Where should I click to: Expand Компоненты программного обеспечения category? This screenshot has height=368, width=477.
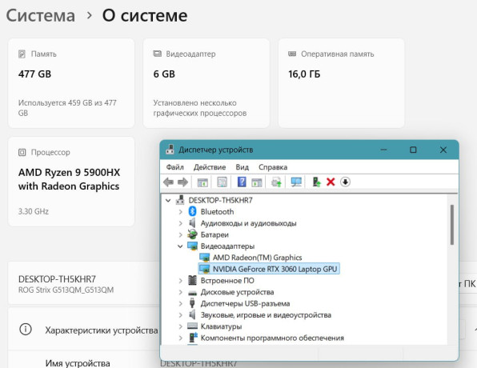pyautogui.click(x=180, y=338)
